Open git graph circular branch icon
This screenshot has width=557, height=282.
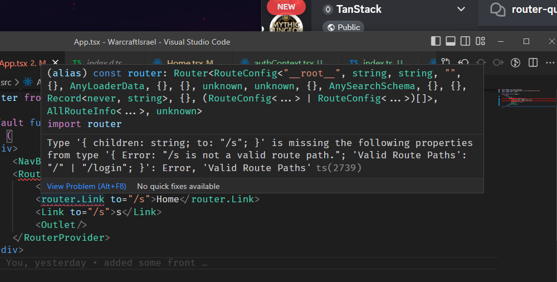(x=515, y=62)
